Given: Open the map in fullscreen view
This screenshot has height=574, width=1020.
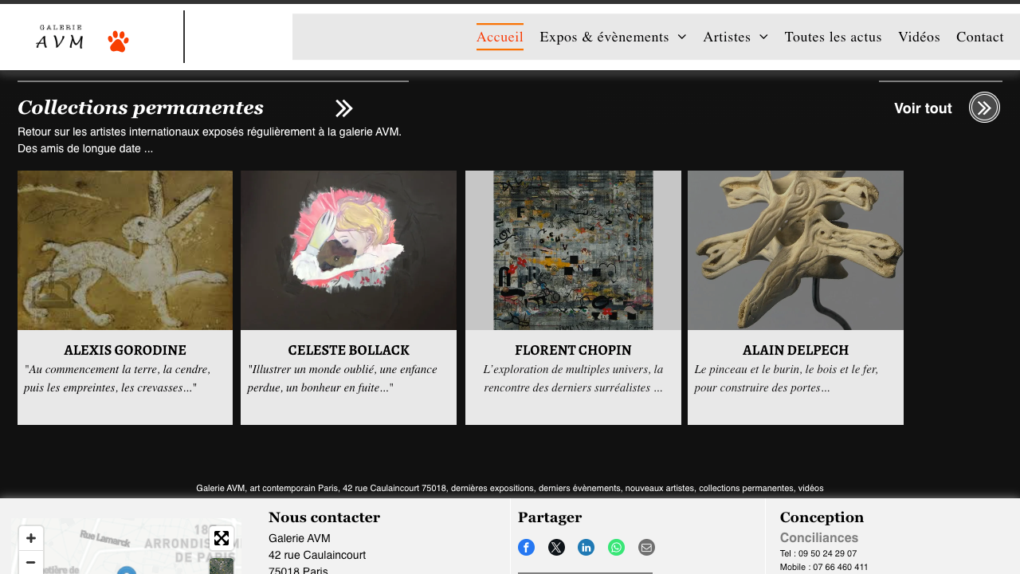Looking at the screenshot, I should click(222, 538).
